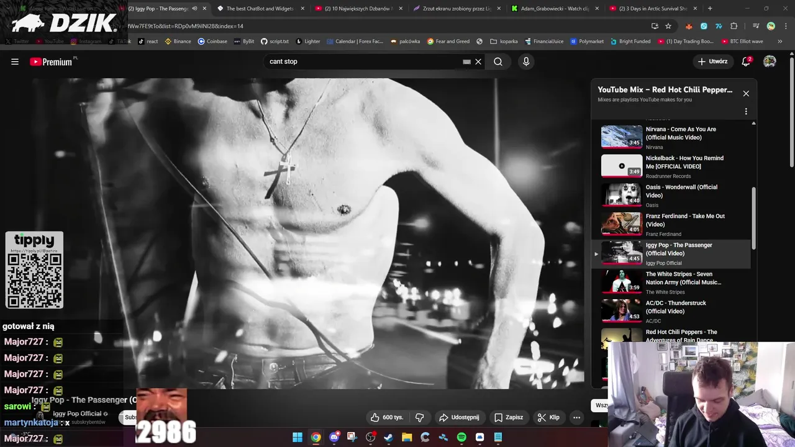
Task: Open the react bookmark
Action: (148, 42)
